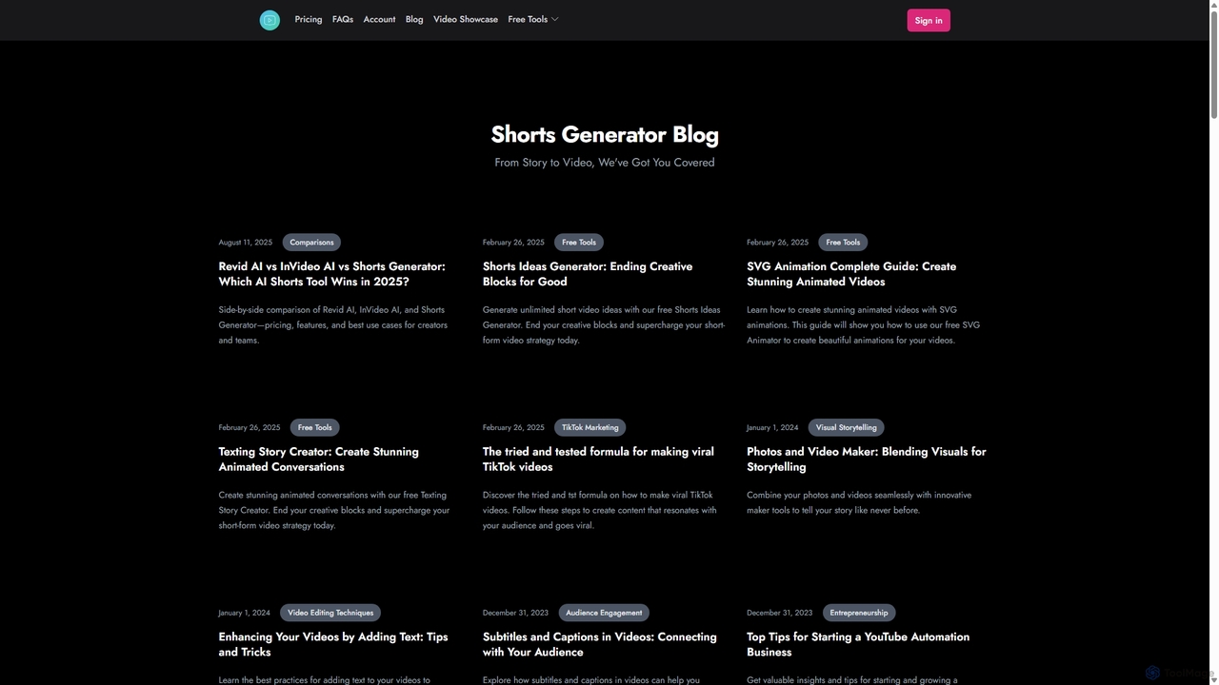
Task: Open Photos and Video Maker article
Action: [867, 460]
